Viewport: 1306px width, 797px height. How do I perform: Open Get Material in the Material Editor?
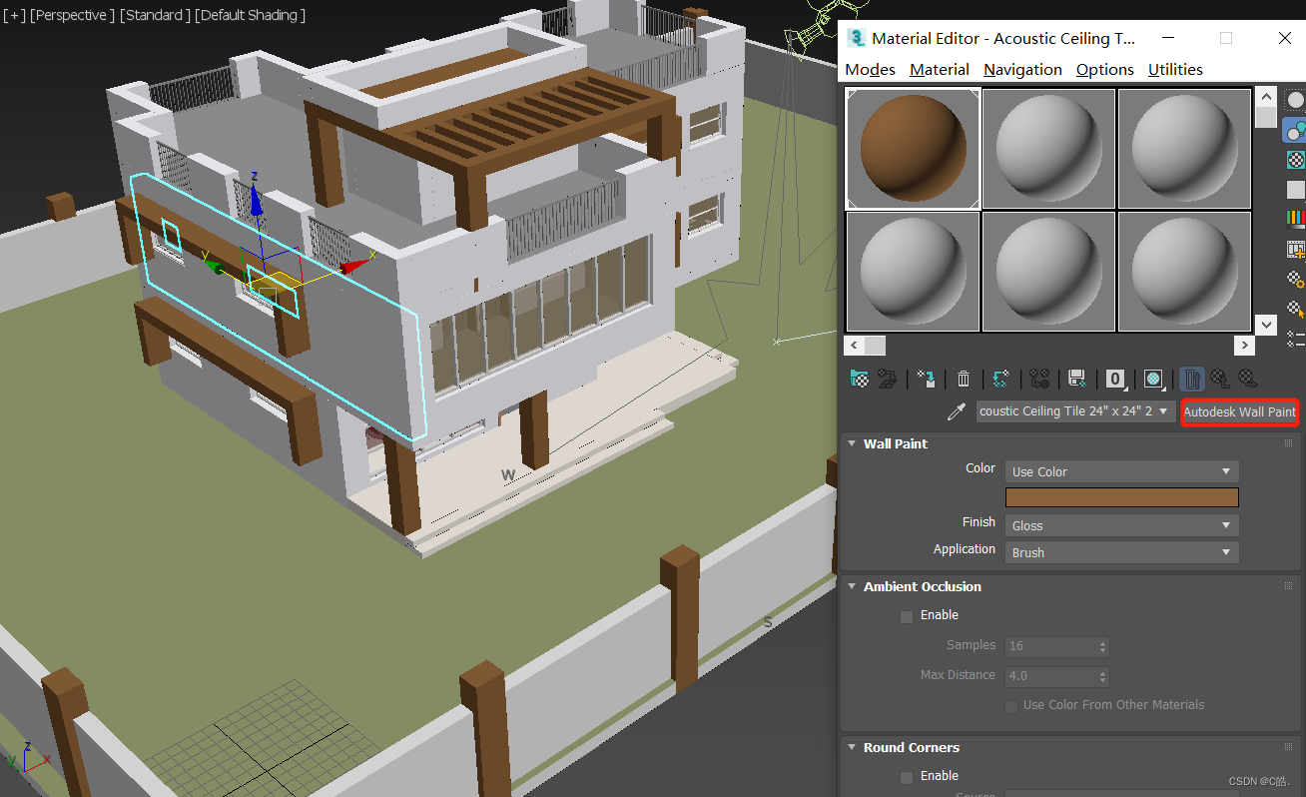[859, 379]
